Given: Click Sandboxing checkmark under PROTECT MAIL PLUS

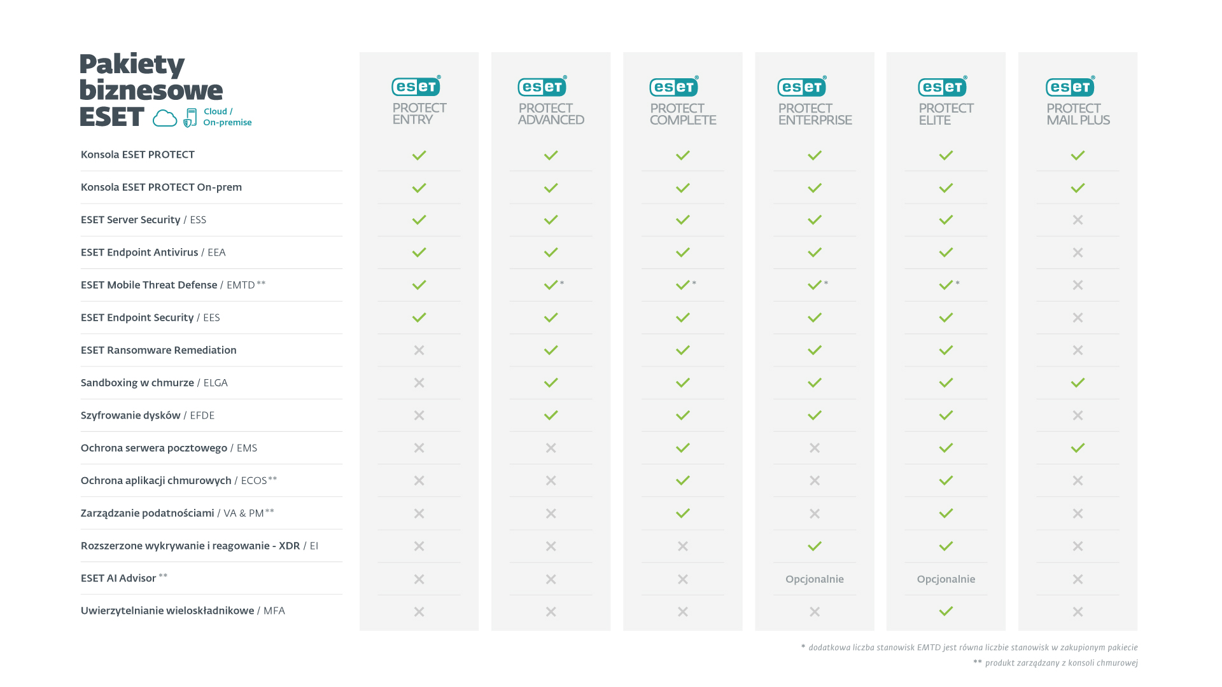Looking at the screenshot, I should (x=1078, y=383).
